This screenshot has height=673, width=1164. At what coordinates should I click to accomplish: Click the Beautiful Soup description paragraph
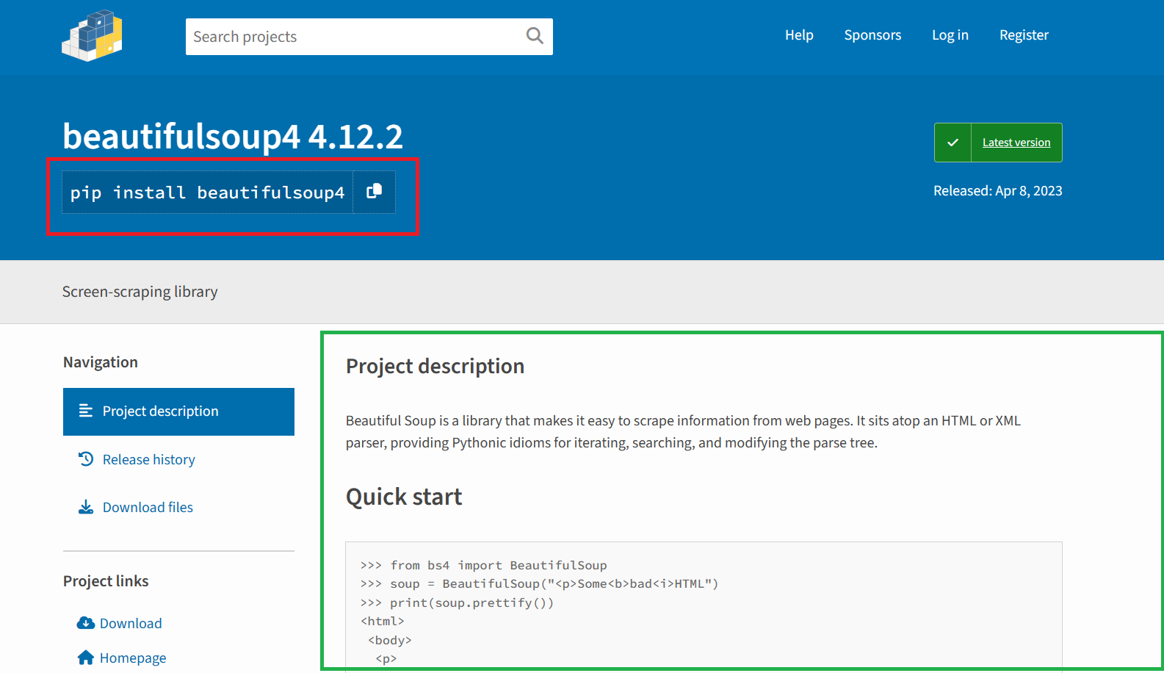(x=683, y=431)
